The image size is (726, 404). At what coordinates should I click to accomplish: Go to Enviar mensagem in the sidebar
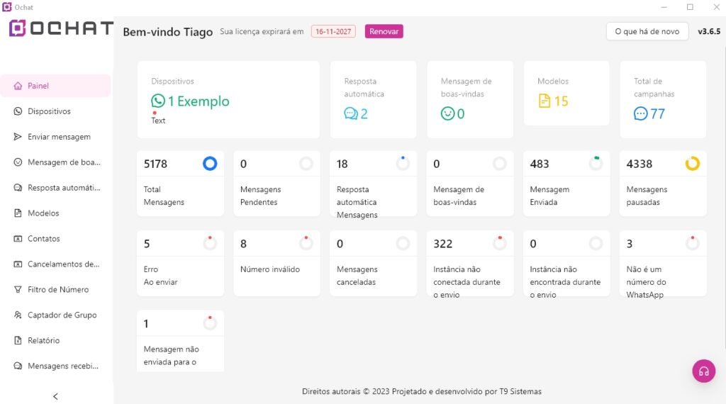pos(59,137)
